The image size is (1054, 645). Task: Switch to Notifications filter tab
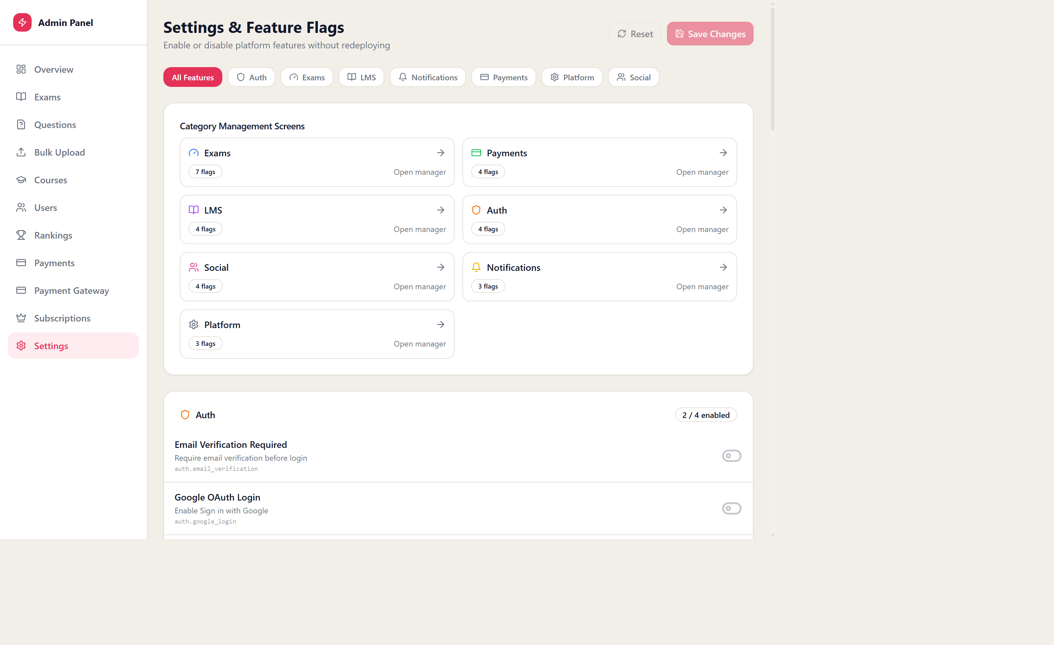pyautogui.click(x=428, y=77)
